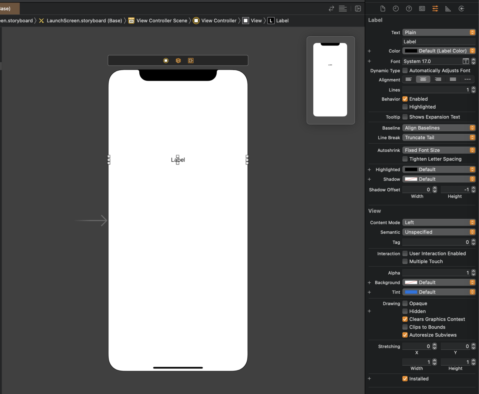Enable User Interaction Enabled checkbox

pos(405,253)
